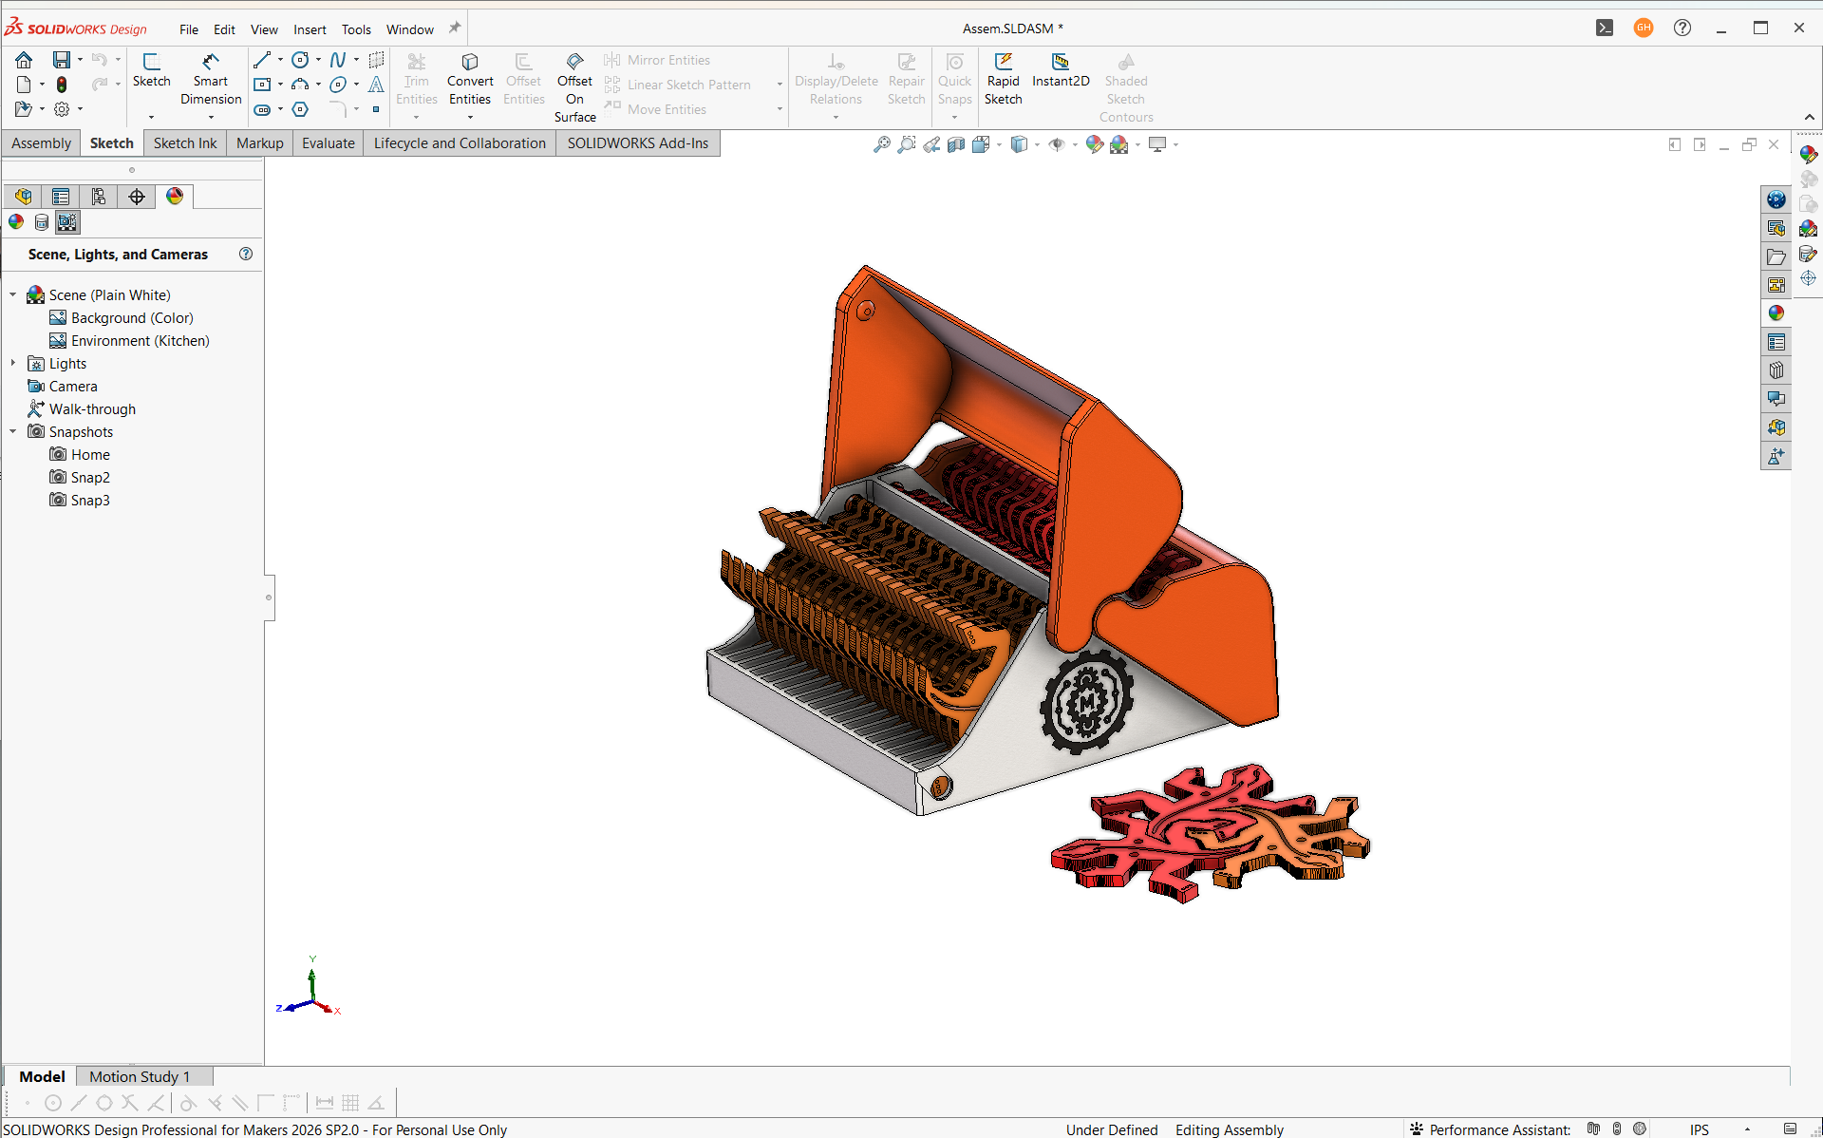Select the Spline sketch tool

[x=338, y=60]
